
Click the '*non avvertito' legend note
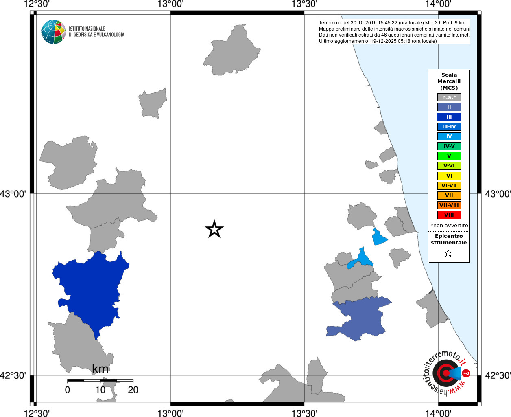tap(449, 226)
